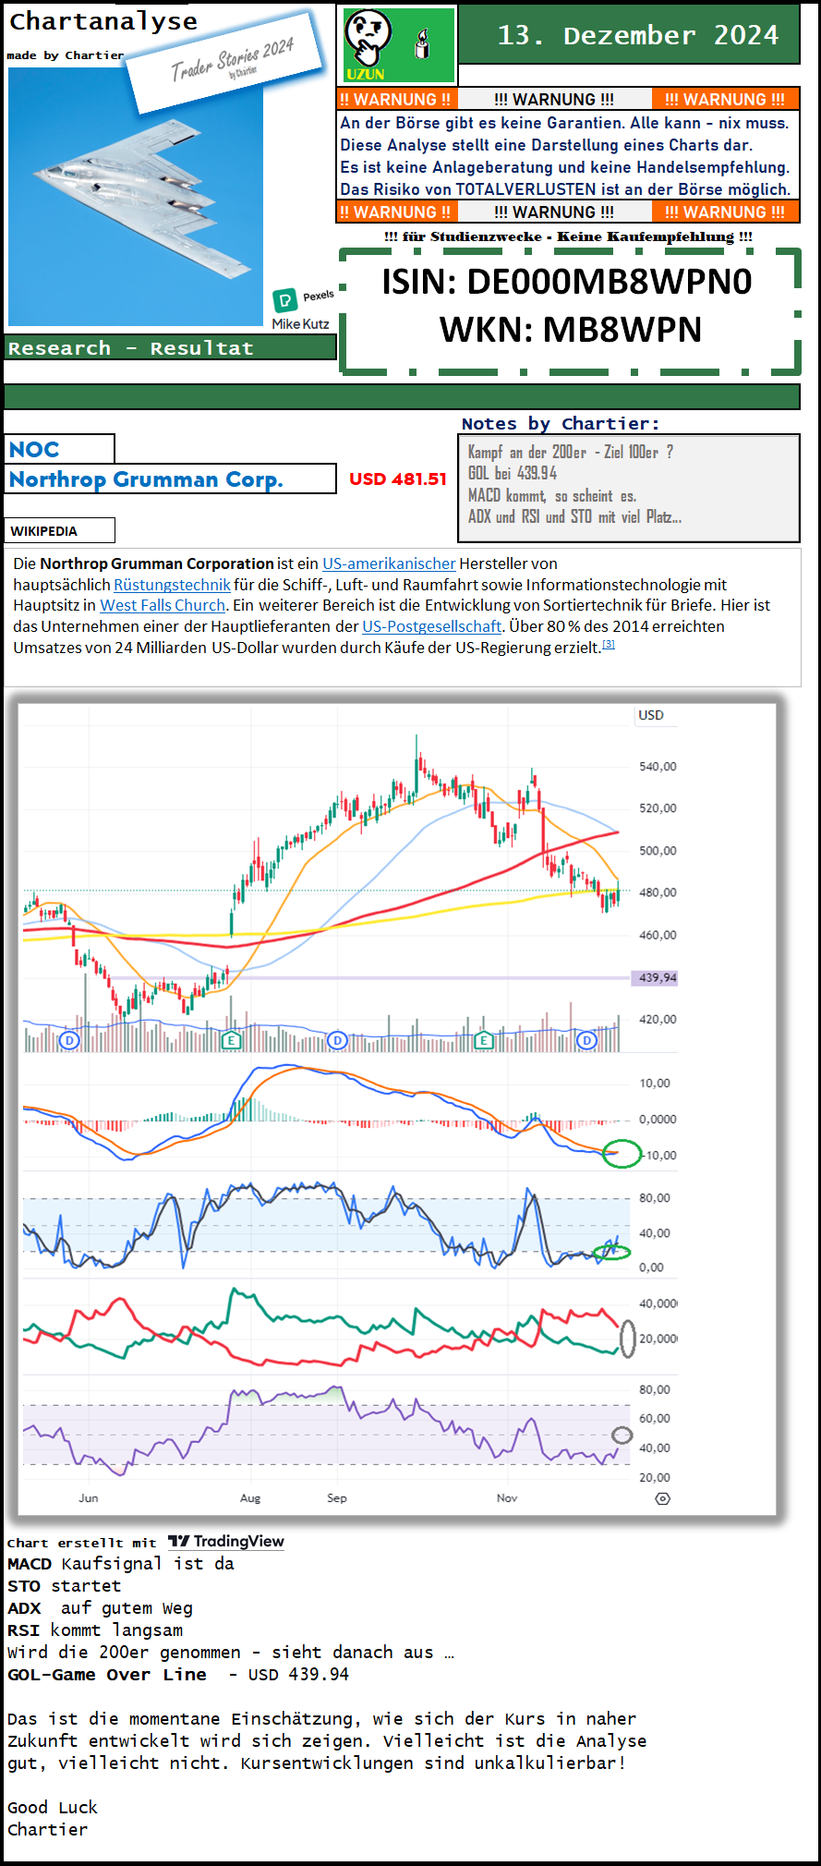Open the Rüstungstechnik link

172,585
